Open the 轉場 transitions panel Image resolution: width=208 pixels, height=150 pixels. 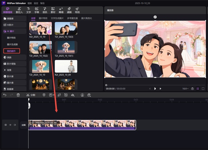[61, 10]
